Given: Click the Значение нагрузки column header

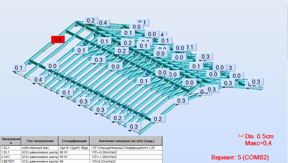Looking at the screenshot, I should (x=126, y=141).
